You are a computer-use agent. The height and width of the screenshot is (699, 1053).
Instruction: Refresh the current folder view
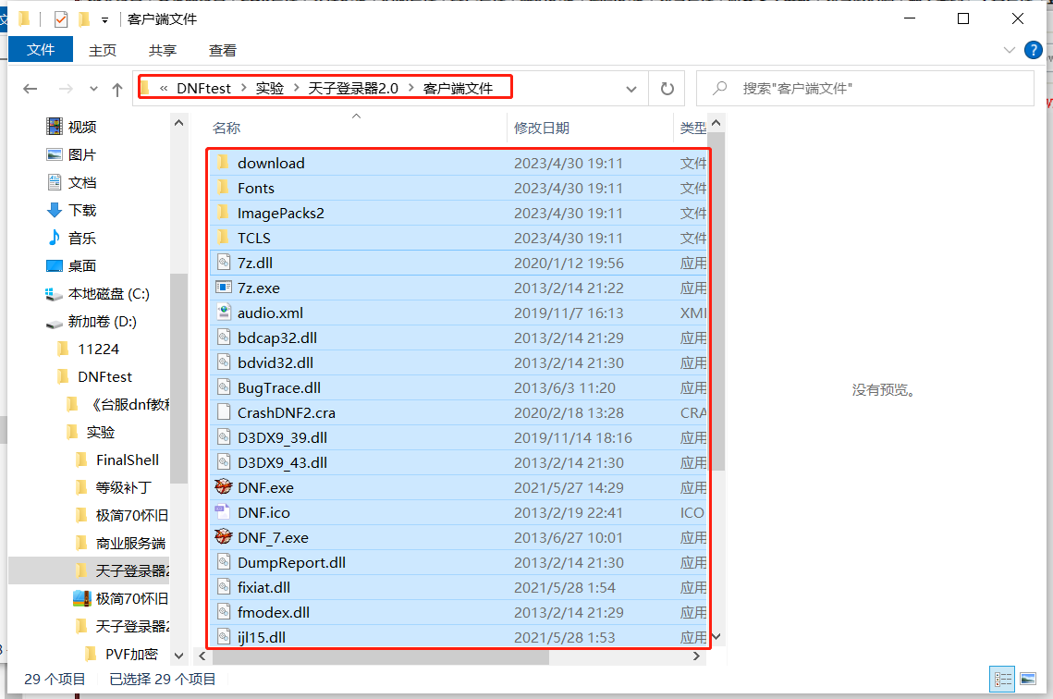click(667, 89)
